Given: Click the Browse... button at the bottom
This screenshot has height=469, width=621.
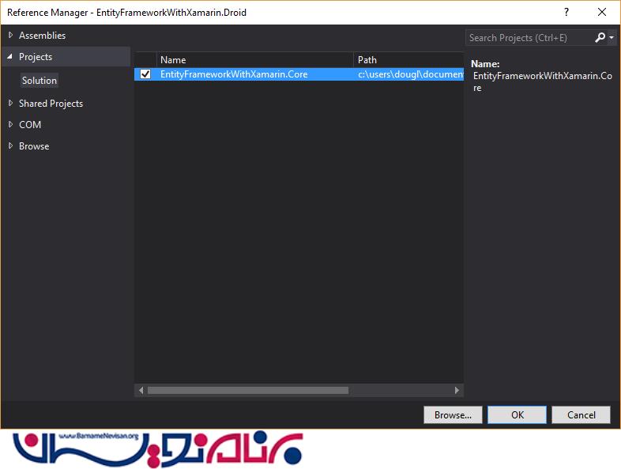Looking at the screenshot, I should click(453, 414).
